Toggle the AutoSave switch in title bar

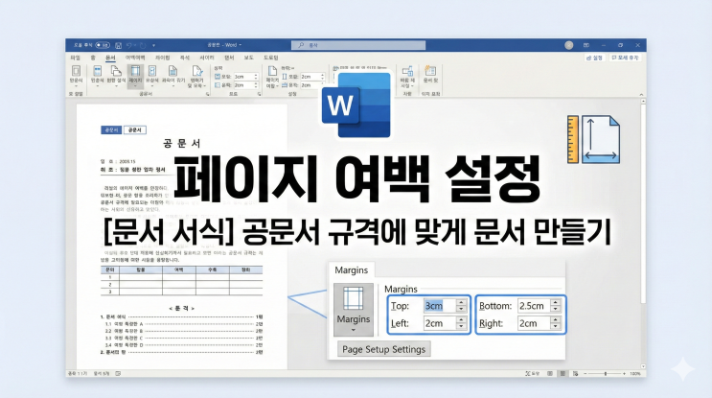coord(103,45)
